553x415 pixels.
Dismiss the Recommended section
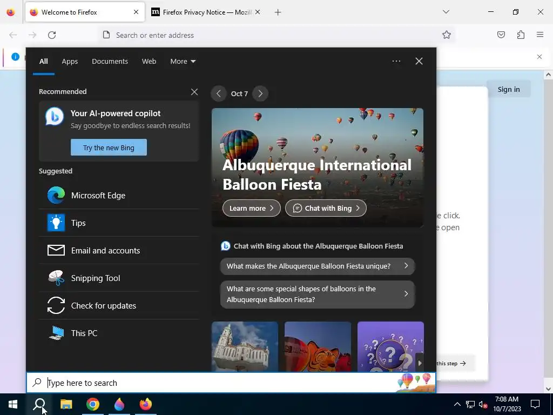194,92
